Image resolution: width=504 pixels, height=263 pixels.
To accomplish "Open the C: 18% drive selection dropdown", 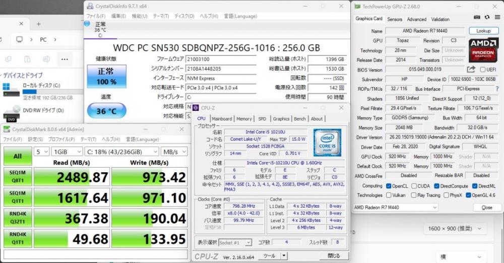I will tap(122, 152).
